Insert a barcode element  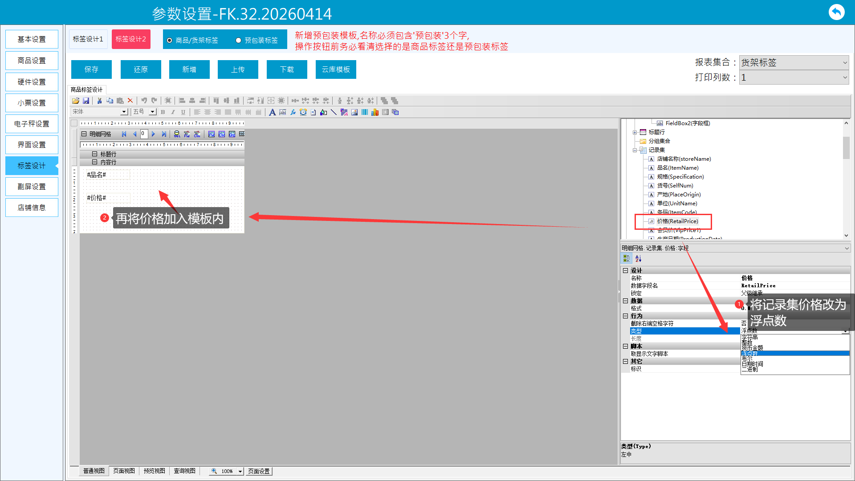click(x=365, y=112)
